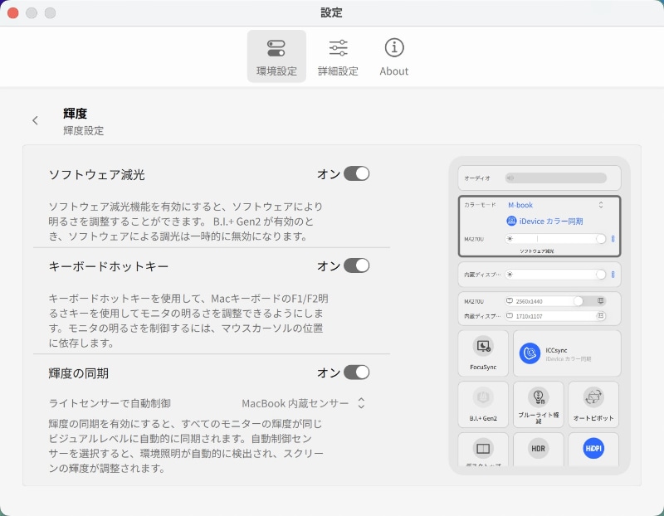Viewport: 664px width, 516px height.
Task: Activate the HiDPI feature
Action: [593, 449]
